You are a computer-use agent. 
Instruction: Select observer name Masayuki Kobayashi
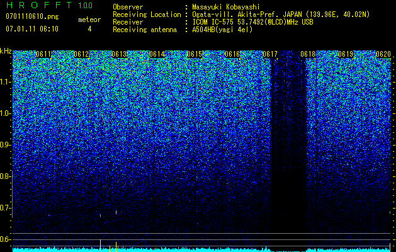pyautogui.click(x=225, y=7)
